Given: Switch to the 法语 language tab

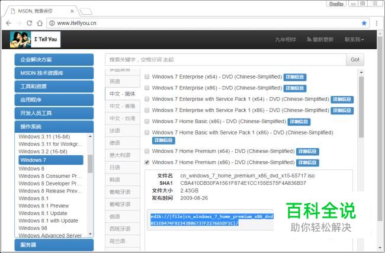Looking at the screenshot, I should (122, 131).
